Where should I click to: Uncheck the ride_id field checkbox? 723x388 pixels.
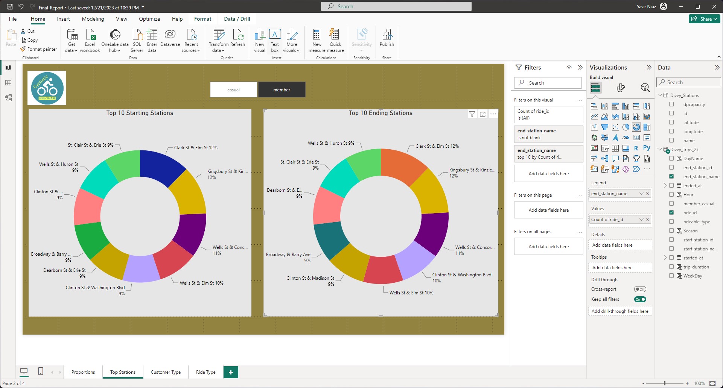pyautogui.click(x=671, y=212)
